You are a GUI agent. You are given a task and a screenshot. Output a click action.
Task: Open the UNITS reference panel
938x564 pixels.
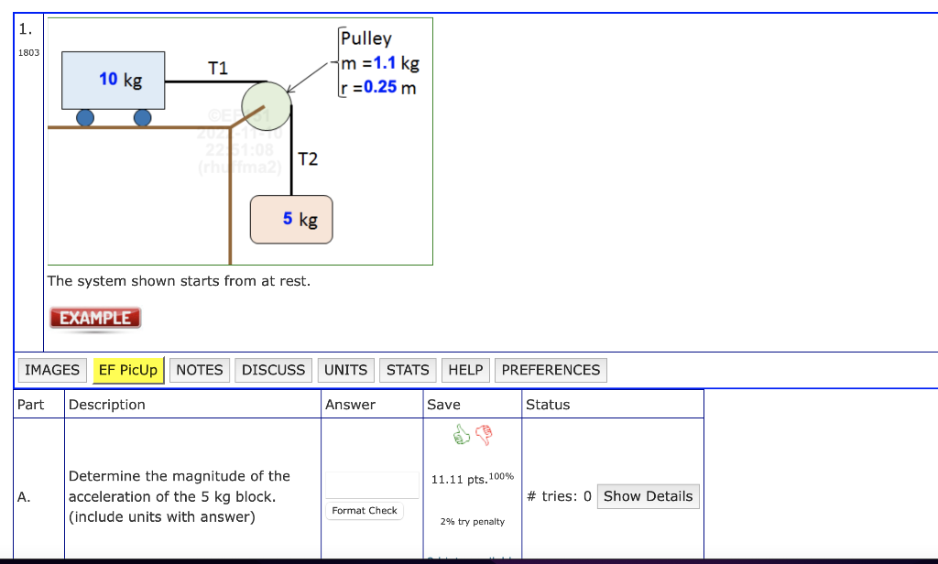(x=345, y=370)
